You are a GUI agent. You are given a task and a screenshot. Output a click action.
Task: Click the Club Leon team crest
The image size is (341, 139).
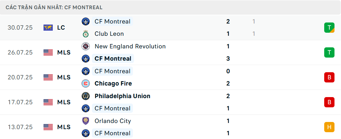[x=85, y=34]
